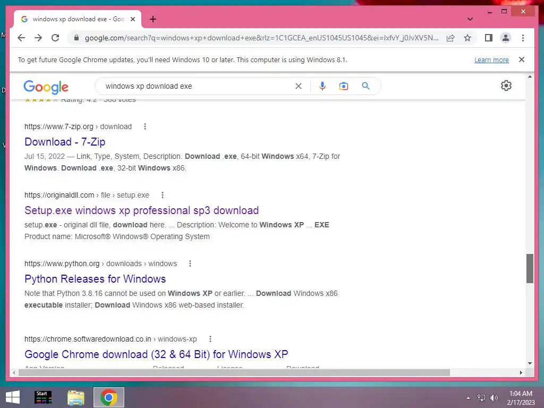This screenshot has width=544, height=408.
Task: Dismiss the Chrome update notification bar
Action: coord(521,59)
